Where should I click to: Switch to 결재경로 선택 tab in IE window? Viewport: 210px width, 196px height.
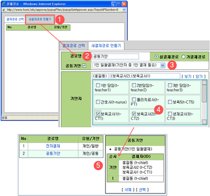coord(15,19)
